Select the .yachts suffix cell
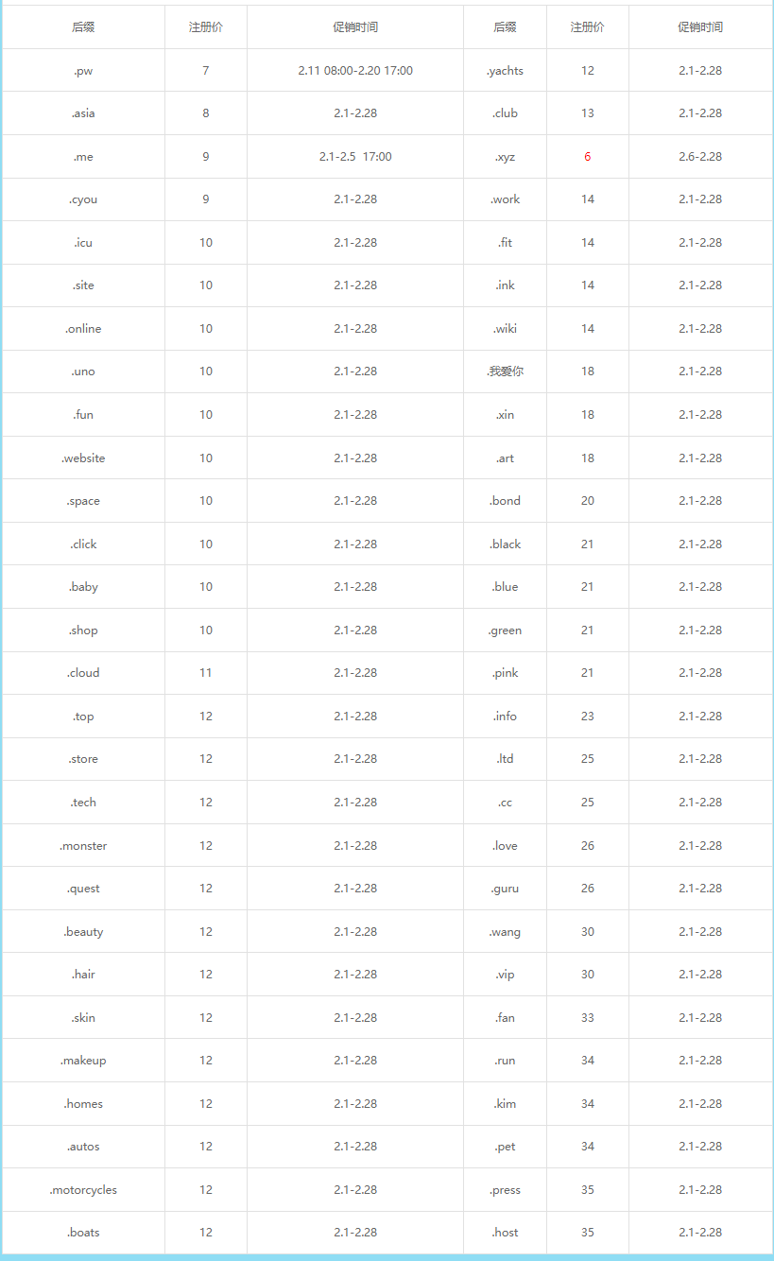774x1261 pixels. tap(505, 71)
